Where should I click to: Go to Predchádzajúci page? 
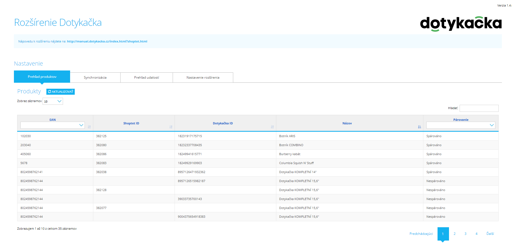(421, 234)
